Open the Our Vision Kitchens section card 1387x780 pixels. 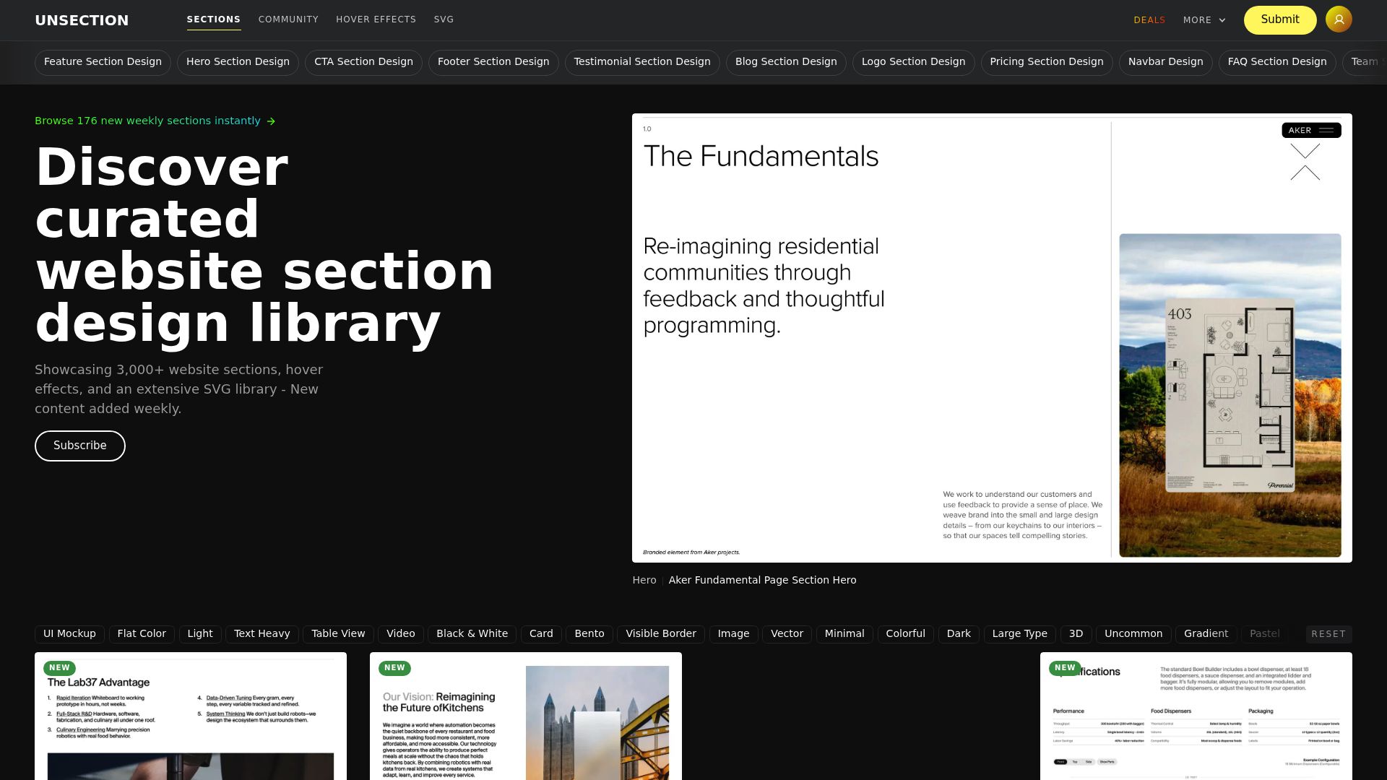pos(526,716)
